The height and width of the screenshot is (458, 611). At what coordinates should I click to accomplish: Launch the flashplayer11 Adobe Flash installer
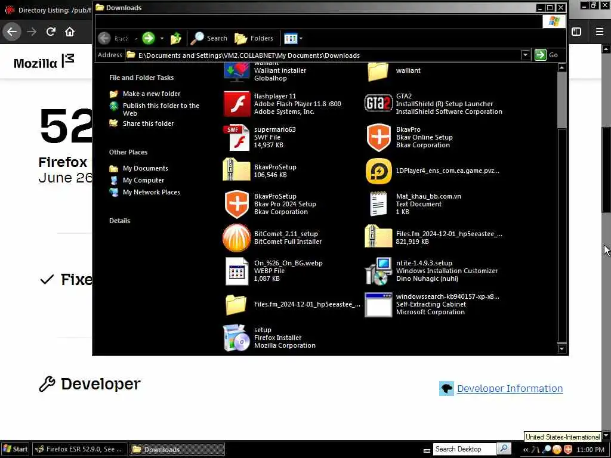coord(236,104)
